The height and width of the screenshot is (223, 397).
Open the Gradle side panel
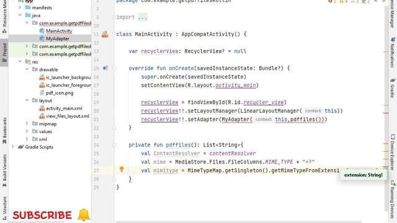pos(393,88)
